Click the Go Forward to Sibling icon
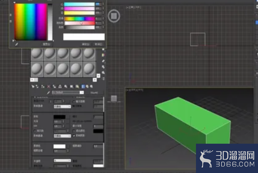This screenshot has width=258, height=173. coord(91,86)
